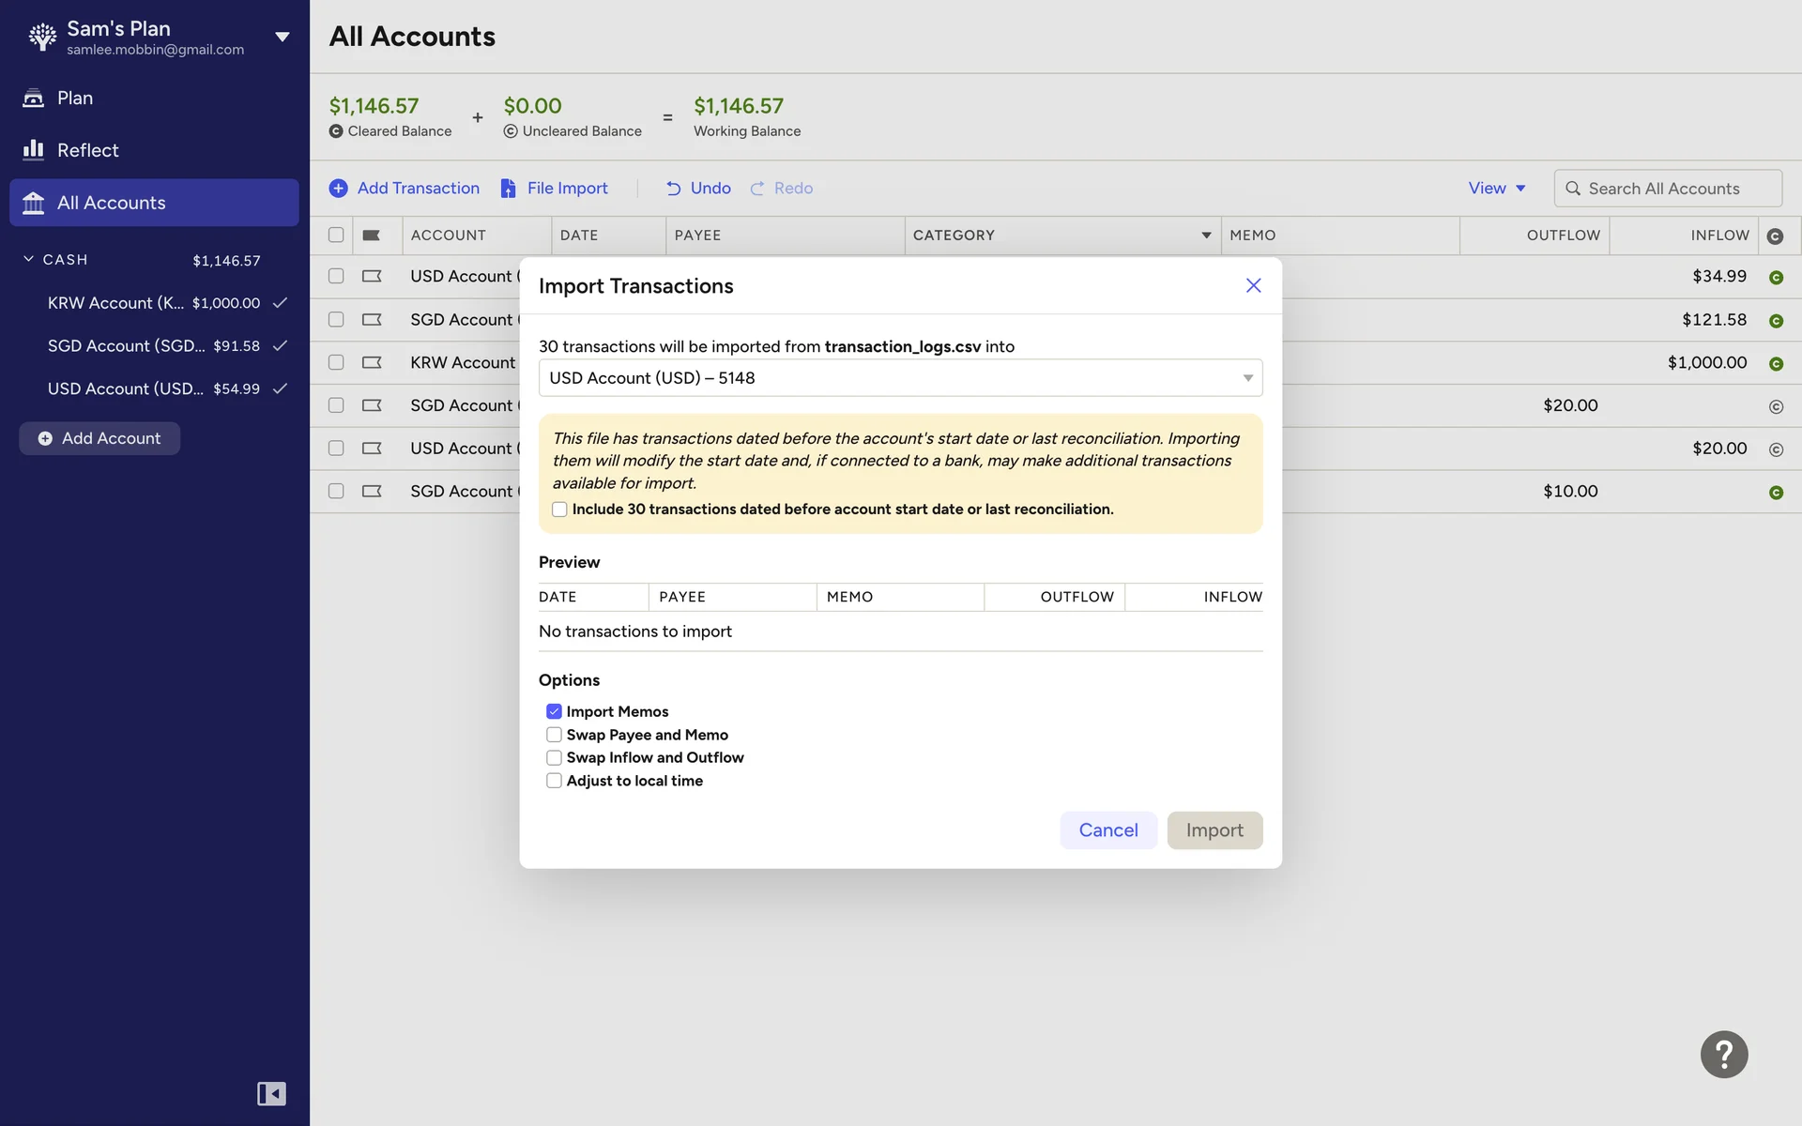This screenshot has height=1126, width=1802.
Task: Click the Undo arrow icon
Action: (673, 189)
